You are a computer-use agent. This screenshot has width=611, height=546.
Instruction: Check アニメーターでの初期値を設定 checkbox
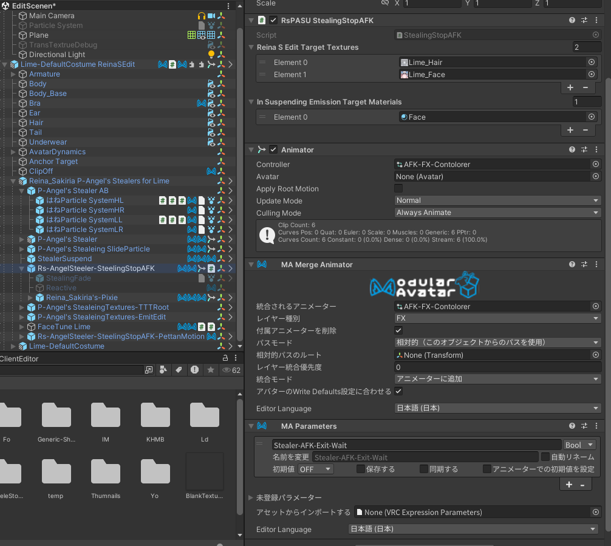point(487,469)
